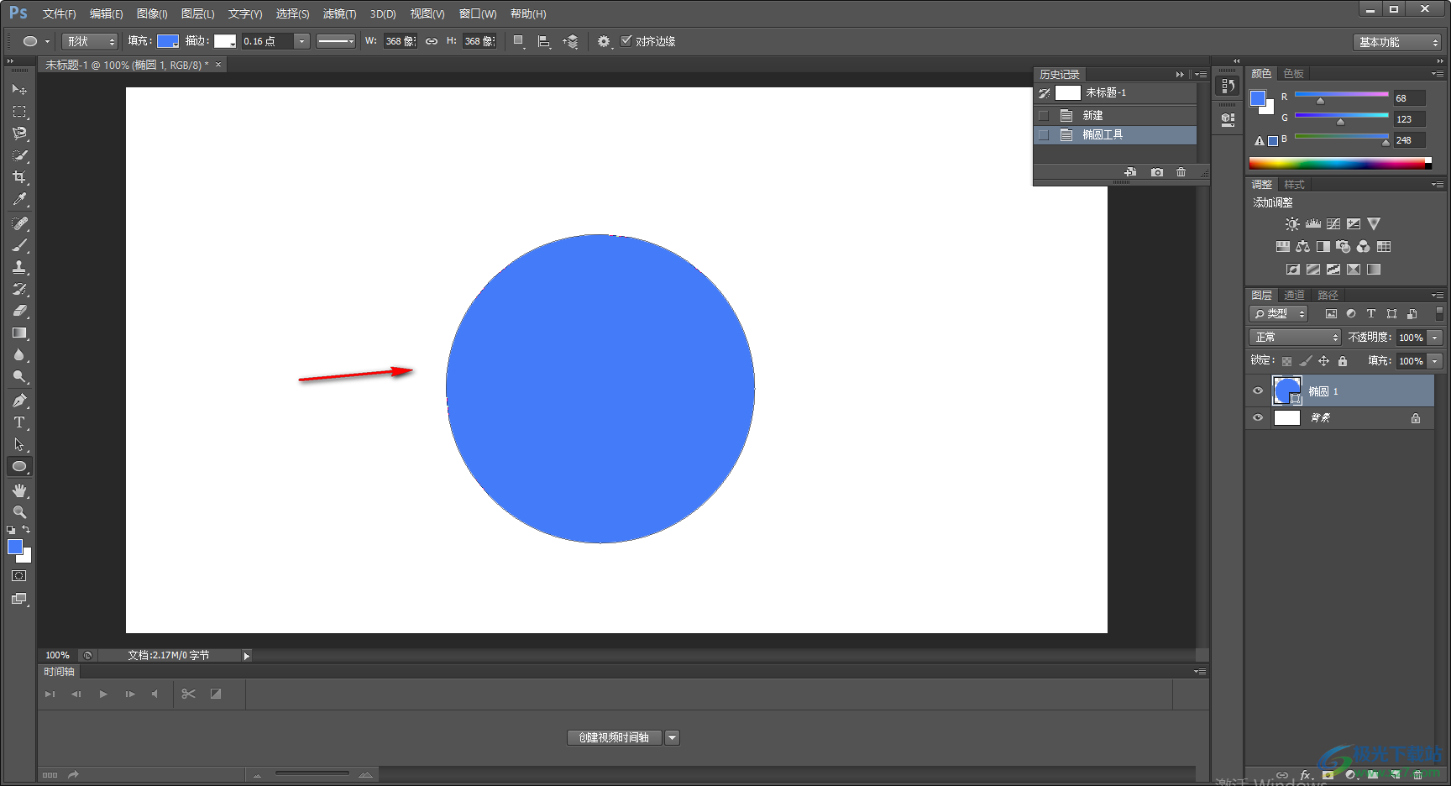
Task: Select the Pen tool
Action: [19, 401]
